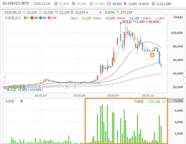
Task: Click the 80,000 price axis label
Action: tap(177, 46)
